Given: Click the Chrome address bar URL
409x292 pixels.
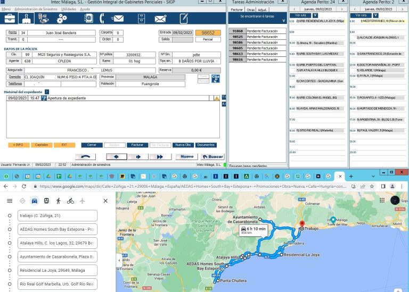Looking at the screenshot, I should pyautogui.click(x=193, y=186).
